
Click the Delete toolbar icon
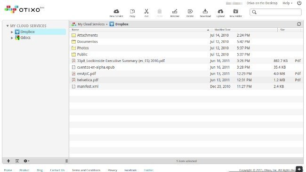(x=190, y=11)
